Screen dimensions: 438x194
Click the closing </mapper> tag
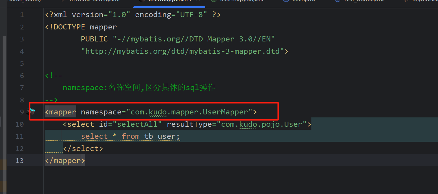(x=65, y=161)
